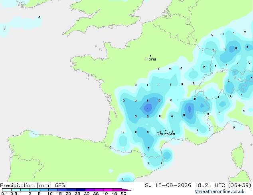Click the '20' legend scale value

tap(68, 193)
